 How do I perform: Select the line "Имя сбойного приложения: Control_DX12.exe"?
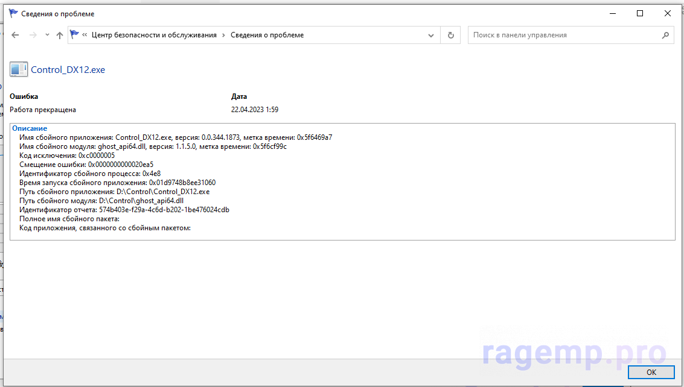click(x=176, y=137)
